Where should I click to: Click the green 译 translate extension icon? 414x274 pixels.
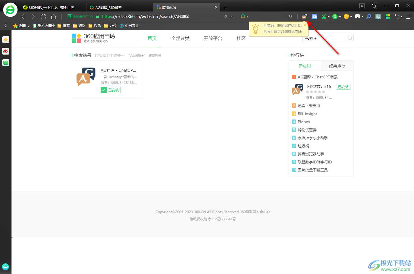coord(335,17)
